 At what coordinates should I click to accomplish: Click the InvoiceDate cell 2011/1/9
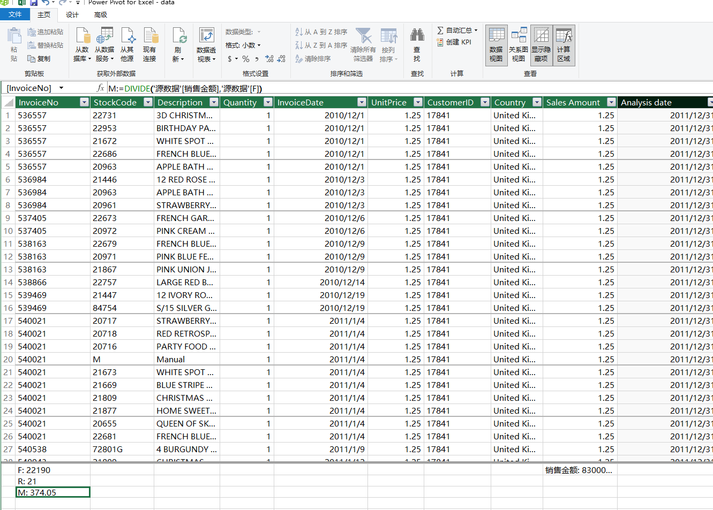tap(320, 450)
